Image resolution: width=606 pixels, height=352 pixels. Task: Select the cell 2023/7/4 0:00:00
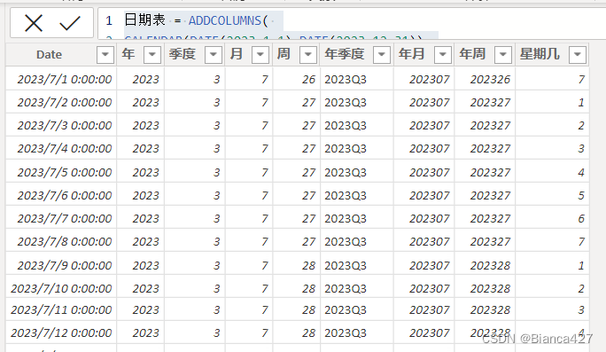pos(61,149)
